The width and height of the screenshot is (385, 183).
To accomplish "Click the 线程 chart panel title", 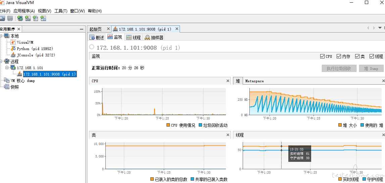I will (240, 135).
